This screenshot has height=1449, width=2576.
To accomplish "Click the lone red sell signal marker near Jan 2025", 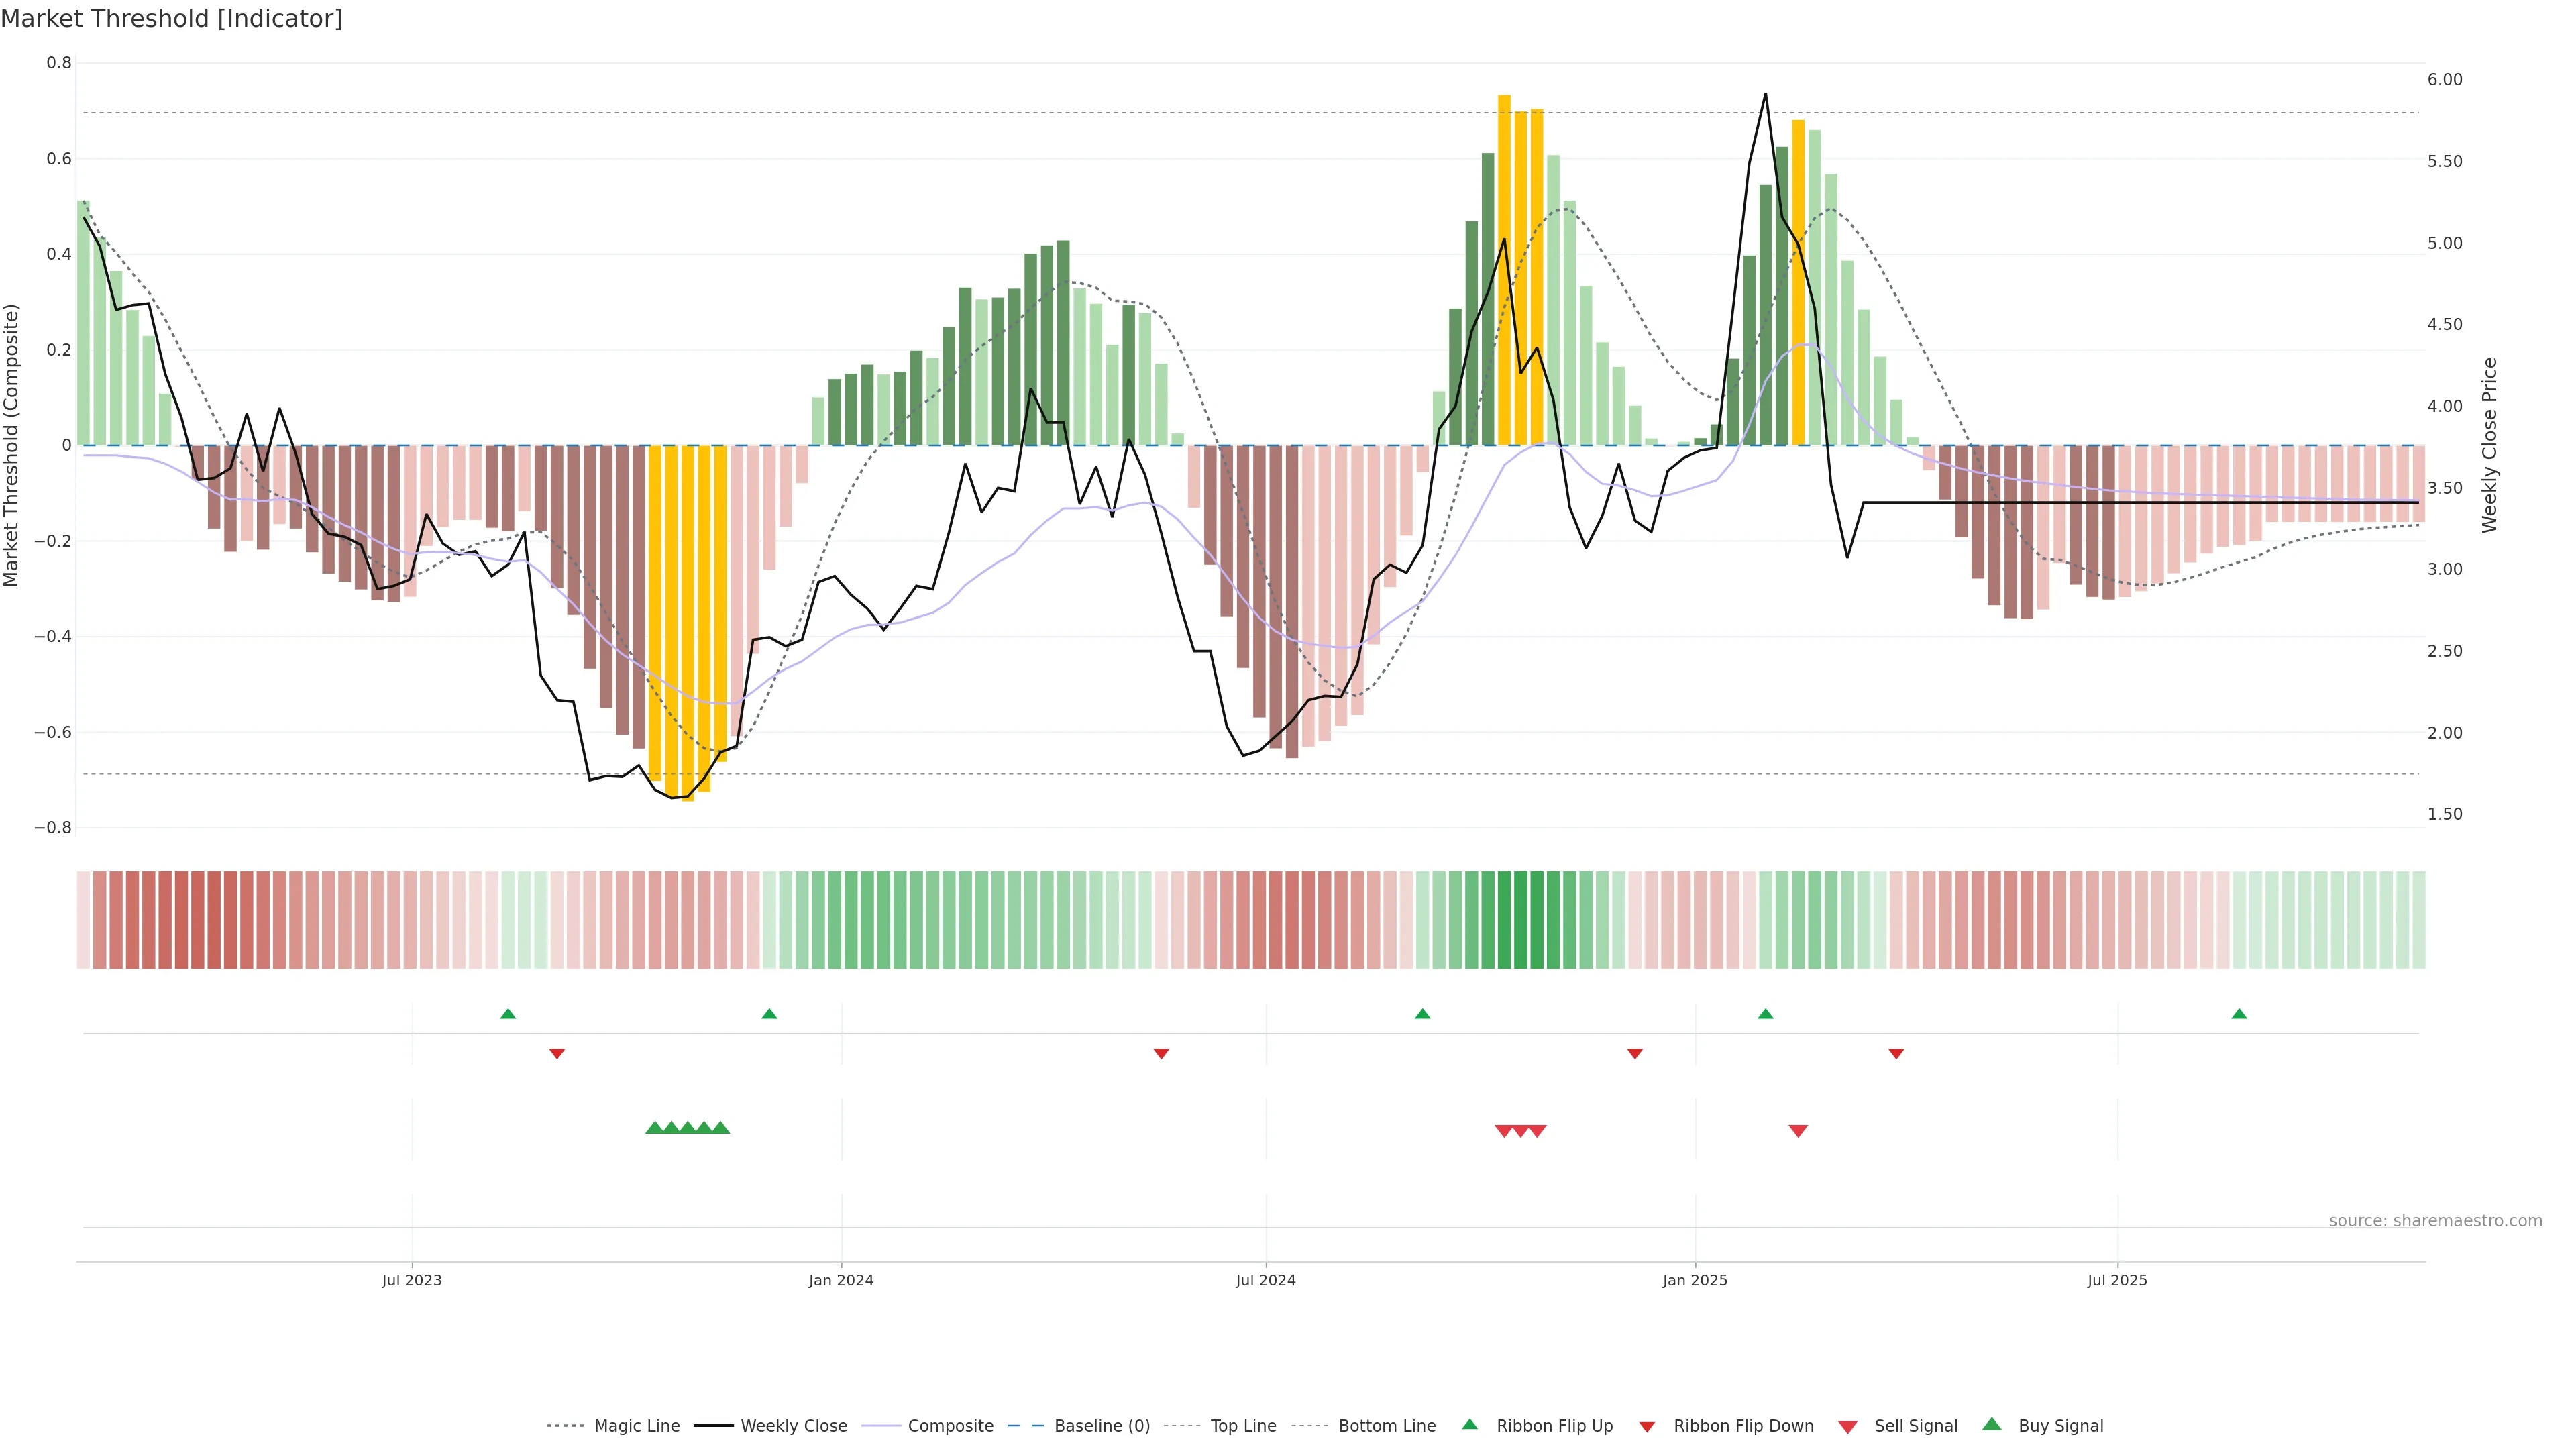I will point(1798,1131).
